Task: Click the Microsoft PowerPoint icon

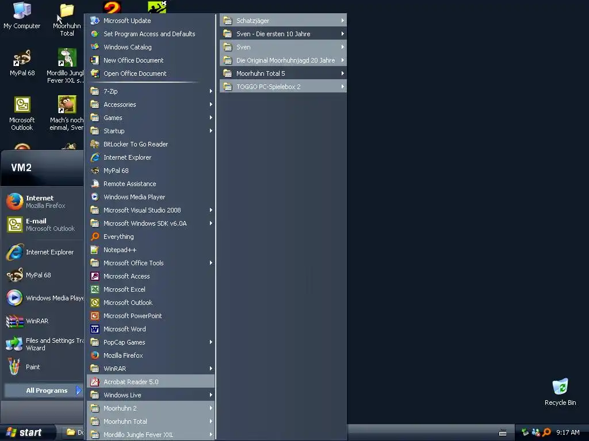Action: (95, 316)
